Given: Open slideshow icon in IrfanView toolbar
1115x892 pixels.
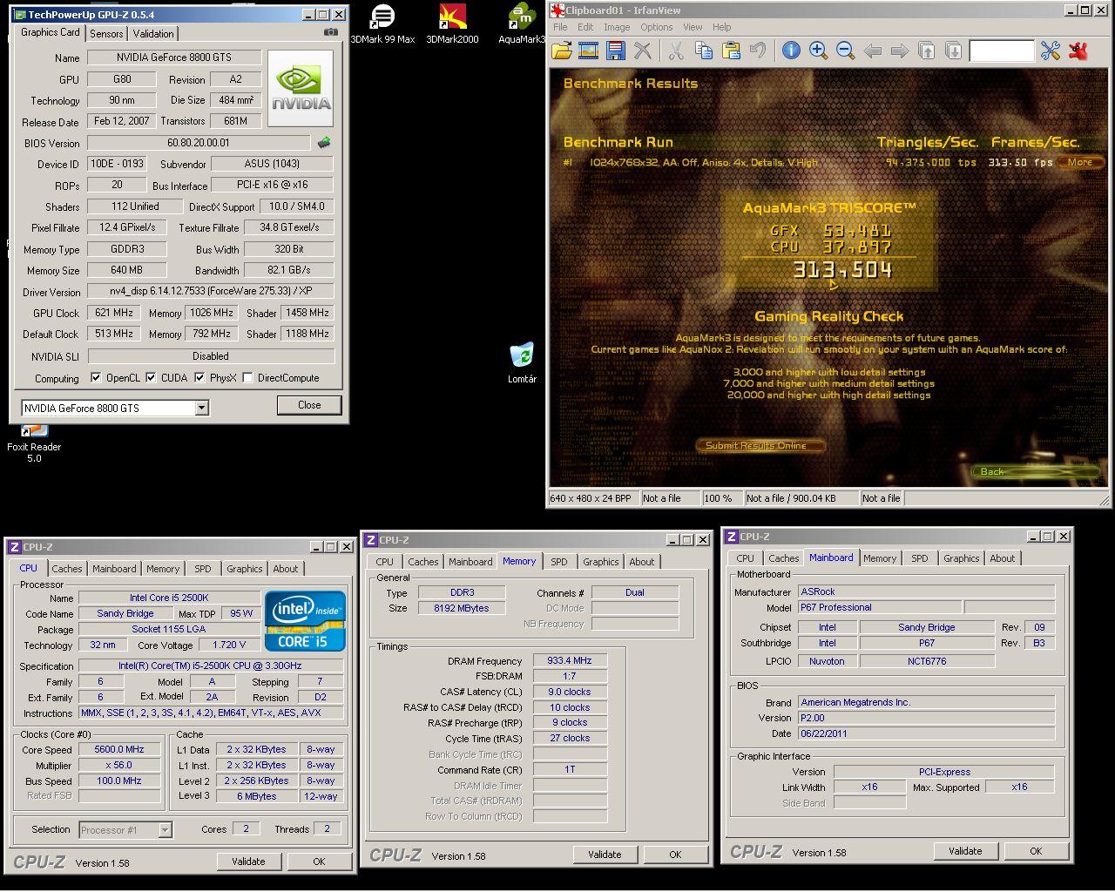Looking at the screenshot, I should (x=589, y=51).
